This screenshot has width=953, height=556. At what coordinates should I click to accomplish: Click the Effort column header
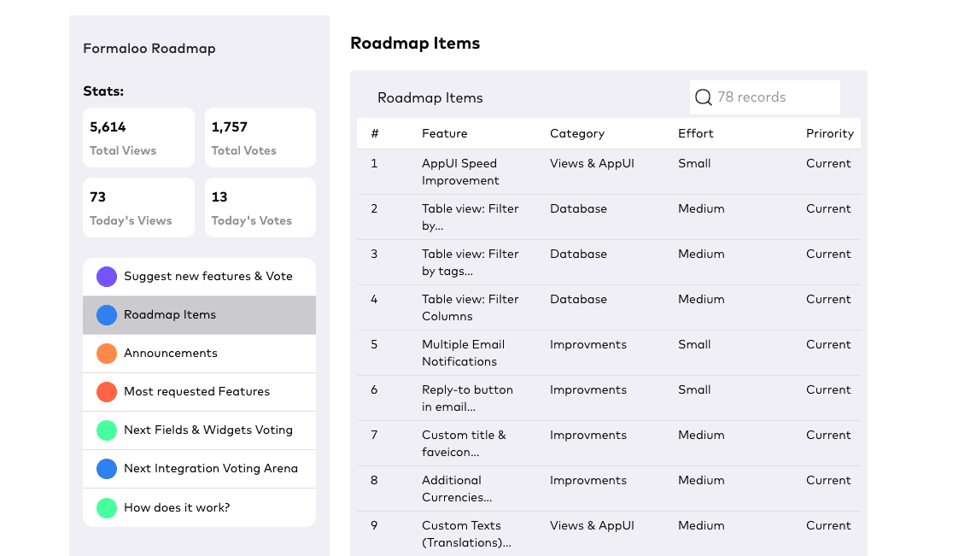point(695,134)
